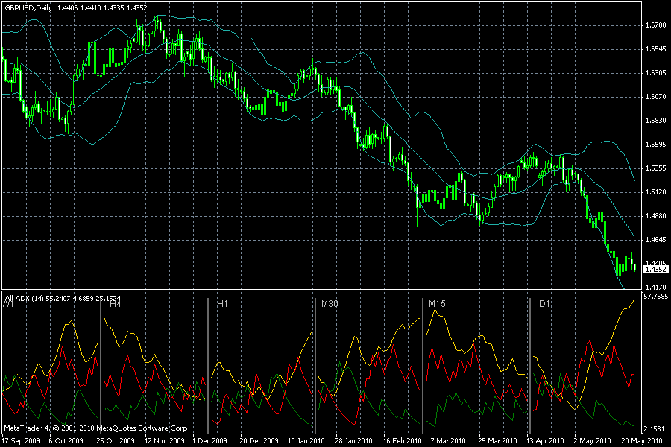Screen dimensions: 671x447
Task: Select the 1.5595 price axis value
Action: click(x=655, y=145)
